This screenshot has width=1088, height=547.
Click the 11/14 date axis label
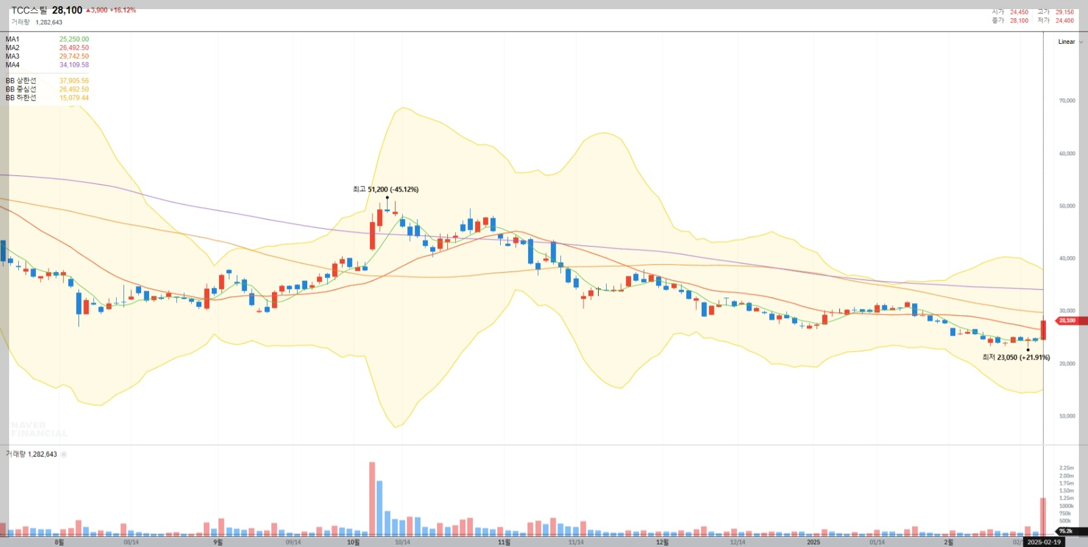point(576,542)
